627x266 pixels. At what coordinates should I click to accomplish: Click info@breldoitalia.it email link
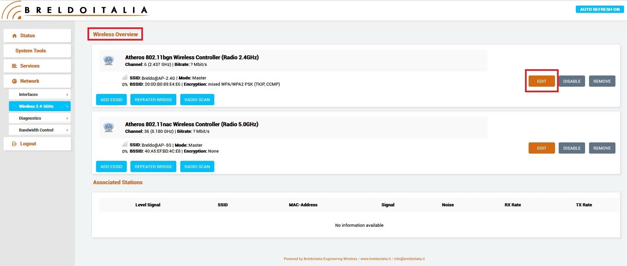[409, 259]
